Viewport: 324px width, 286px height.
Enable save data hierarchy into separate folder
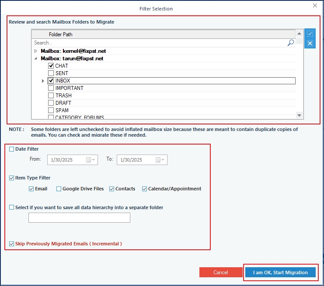click(x=11, y=207)
